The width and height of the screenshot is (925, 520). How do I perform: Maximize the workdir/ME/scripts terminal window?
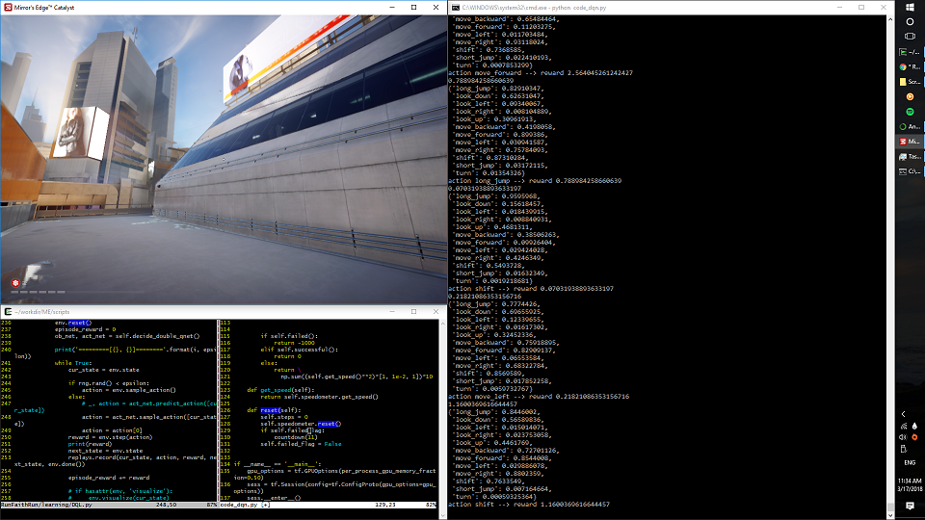(x=413, y=311)
